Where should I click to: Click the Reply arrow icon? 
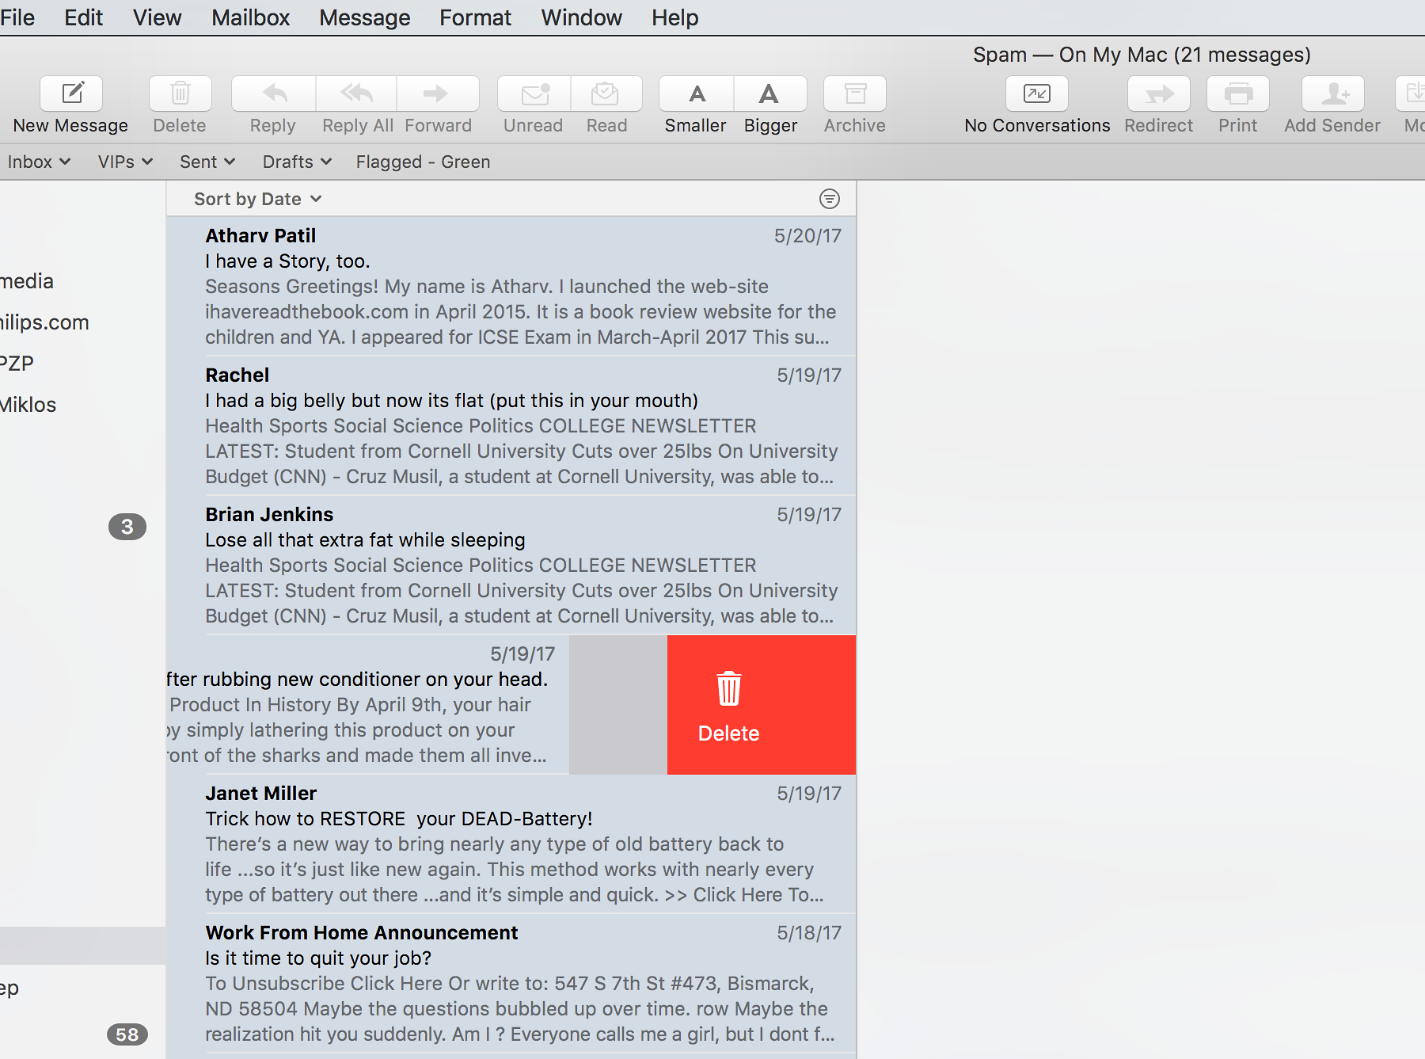click(274, 94)
